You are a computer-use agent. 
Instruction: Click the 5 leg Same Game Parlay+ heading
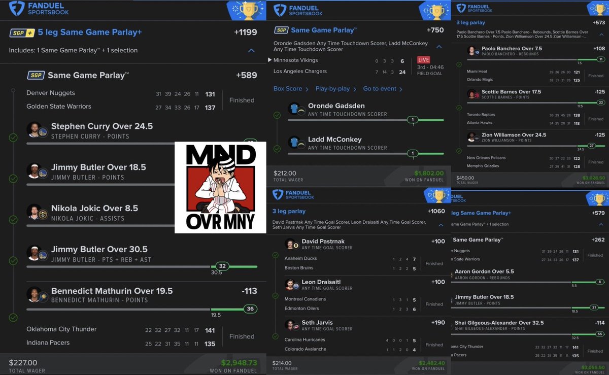tap(90, 32)
